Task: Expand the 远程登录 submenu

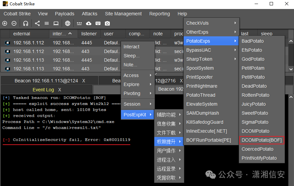Action: coord(169,169)
